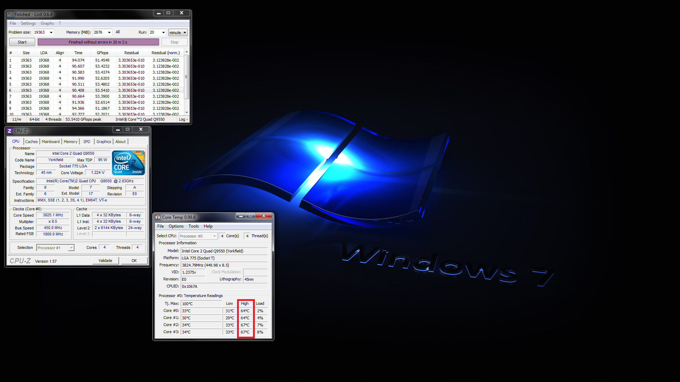680x382 pixels.
Task: Click the Validate button in CPU-Z
Action: pos(105,261)
